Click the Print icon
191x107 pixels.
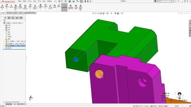pyautogui.click(x=73, y=1)
